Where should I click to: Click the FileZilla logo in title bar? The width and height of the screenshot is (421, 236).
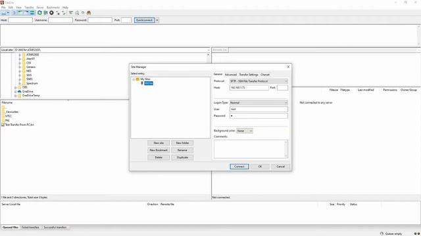(2, 3)
